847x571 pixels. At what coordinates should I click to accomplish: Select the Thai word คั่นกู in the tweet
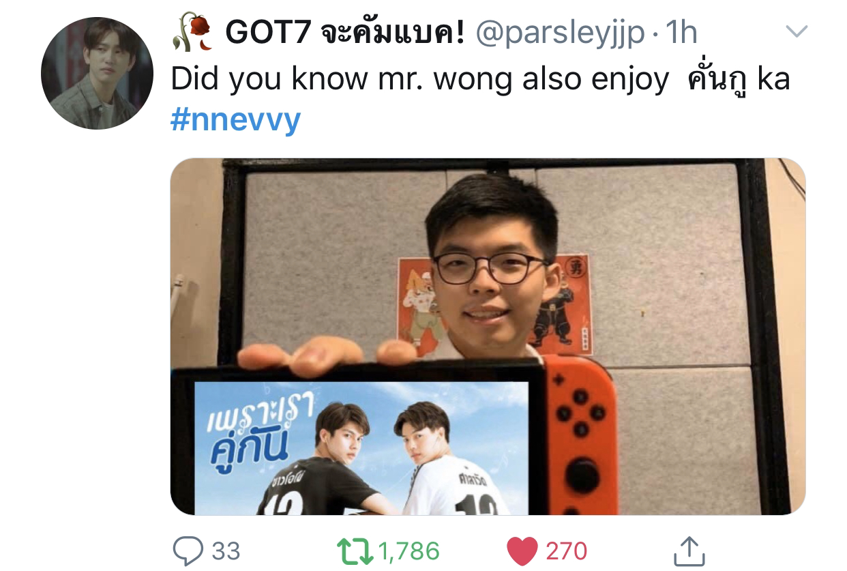coord(715,78)
